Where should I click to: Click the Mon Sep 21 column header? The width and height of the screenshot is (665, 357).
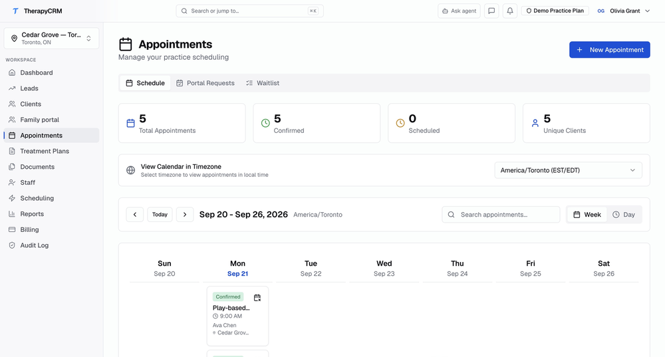(237, 269)
